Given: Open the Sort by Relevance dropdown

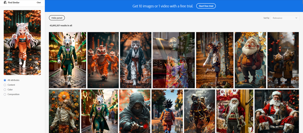Looking at the screenshot, I should (x=285, y=18).
